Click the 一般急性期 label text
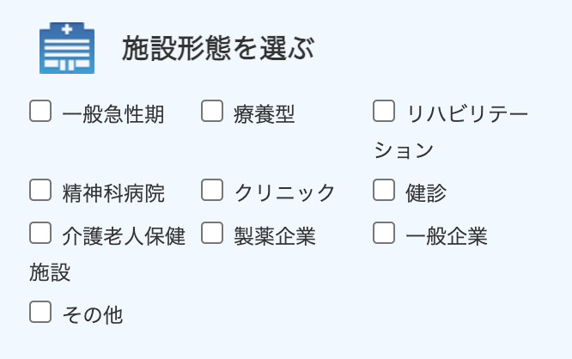 pos(113,114)
